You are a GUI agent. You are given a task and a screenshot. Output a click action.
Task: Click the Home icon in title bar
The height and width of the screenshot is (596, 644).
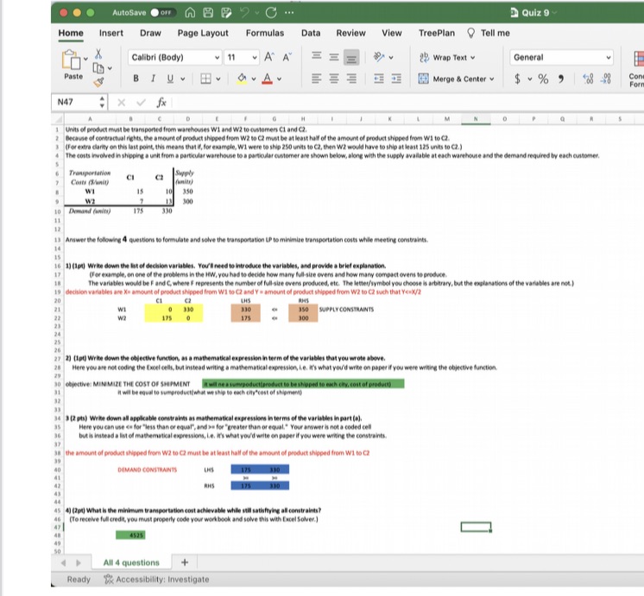190,13
